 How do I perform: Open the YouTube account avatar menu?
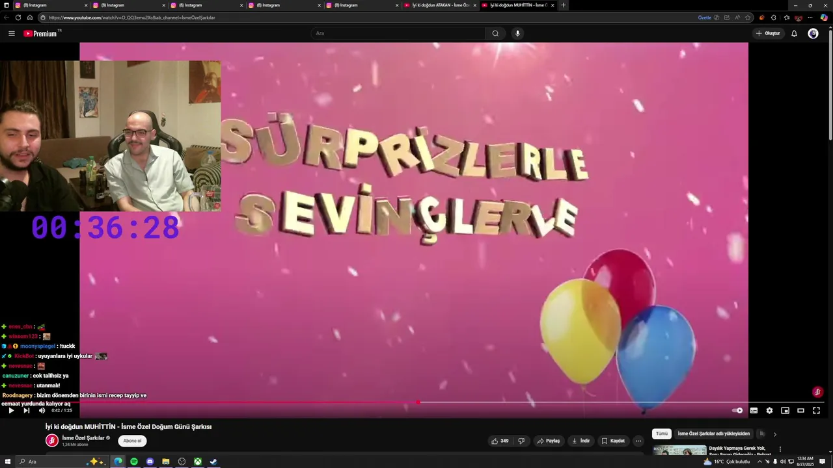point(813,33)
